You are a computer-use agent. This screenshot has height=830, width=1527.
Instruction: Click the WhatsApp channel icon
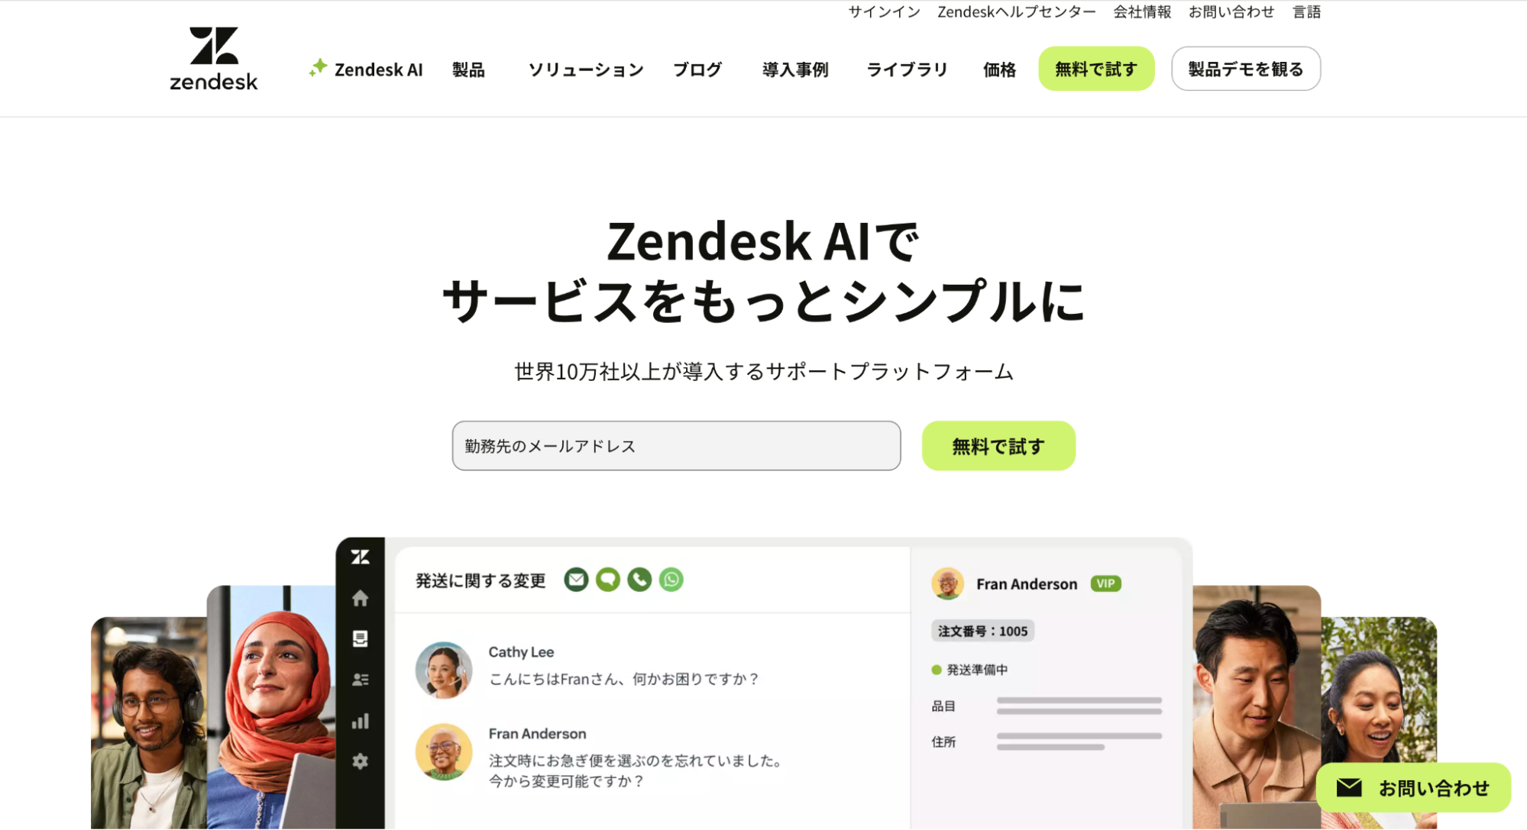coord(671,580)
